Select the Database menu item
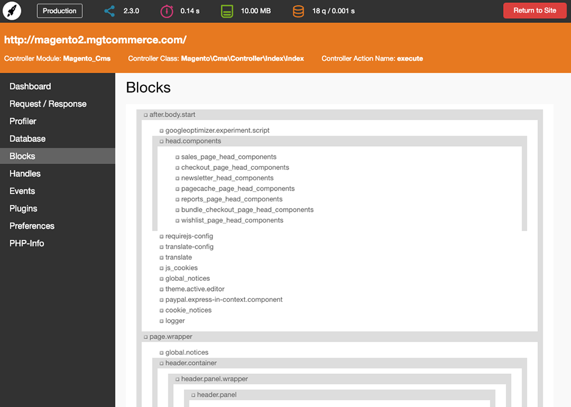This screenshot has width=571, height=407. tap(58, 139)
